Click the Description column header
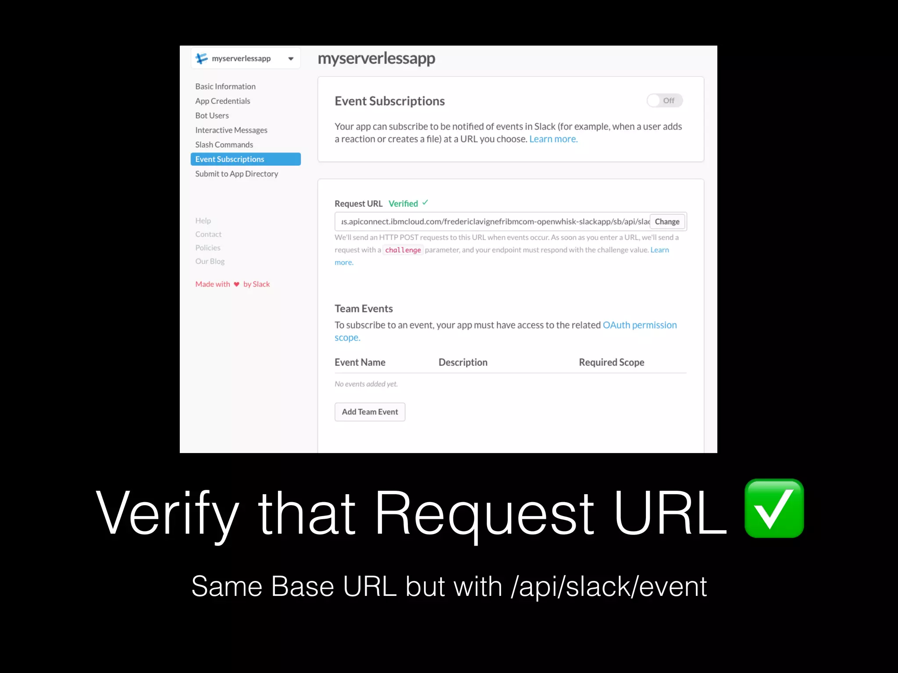The width and height of the screenshot is (898, 673). click(463, 362)
